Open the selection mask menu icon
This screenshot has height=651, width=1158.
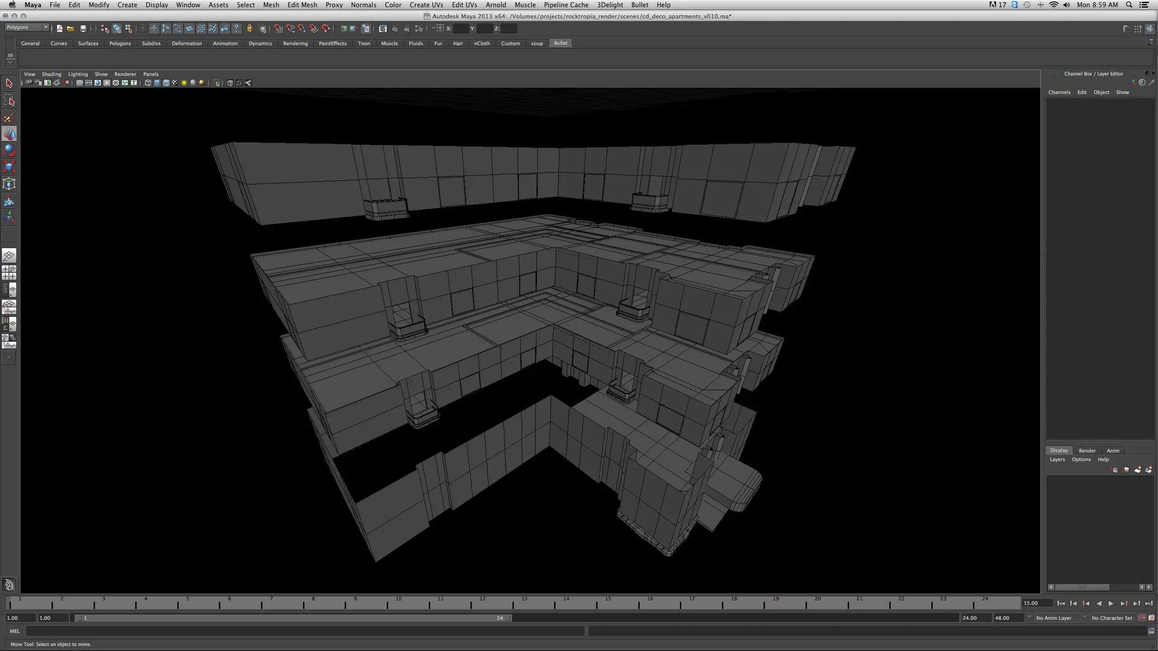(x=143, y=28)
